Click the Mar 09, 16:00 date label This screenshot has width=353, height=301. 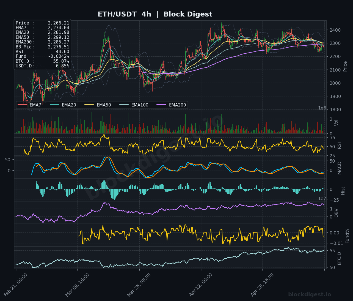click(78, 284)
